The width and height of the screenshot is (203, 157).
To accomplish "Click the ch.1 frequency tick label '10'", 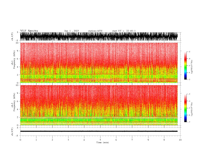I will click(x=17, y=43).
